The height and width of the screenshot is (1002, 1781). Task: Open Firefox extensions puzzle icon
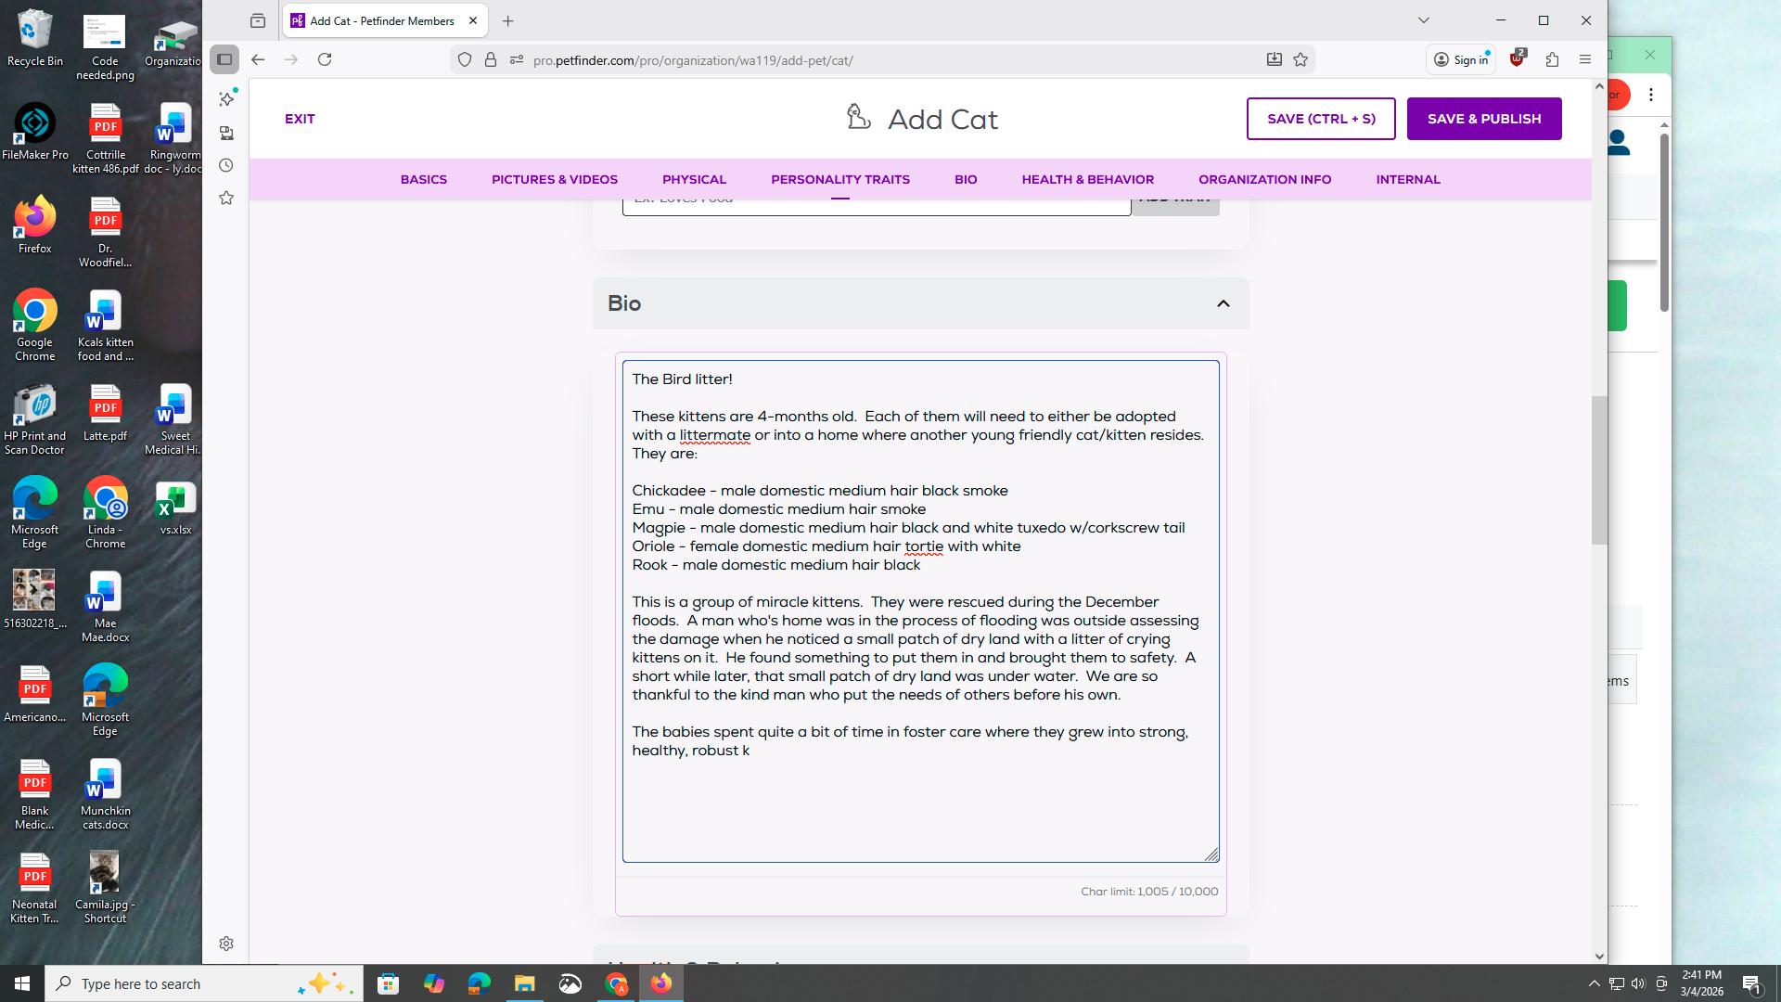tap(1552, 59)
